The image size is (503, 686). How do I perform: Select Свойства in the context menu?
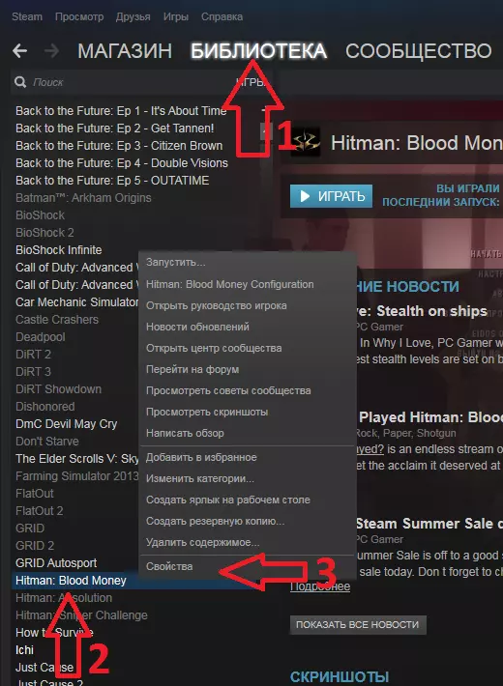(x=169, y=566)
